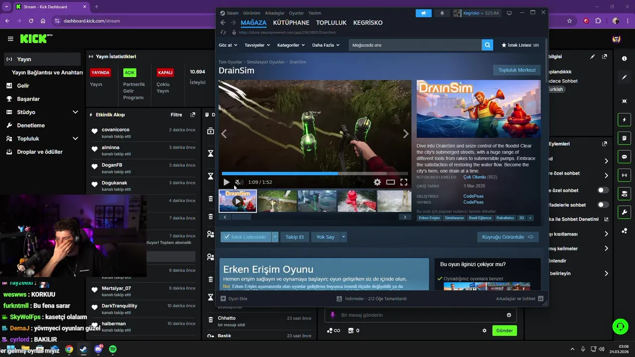Pop out the Etkinlik Akışı panel
635x357 pixels.
pyautogui.click(x=192, y=115)
